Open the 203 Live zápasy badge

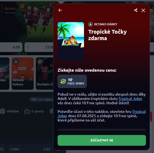click(x=41, y=99)
